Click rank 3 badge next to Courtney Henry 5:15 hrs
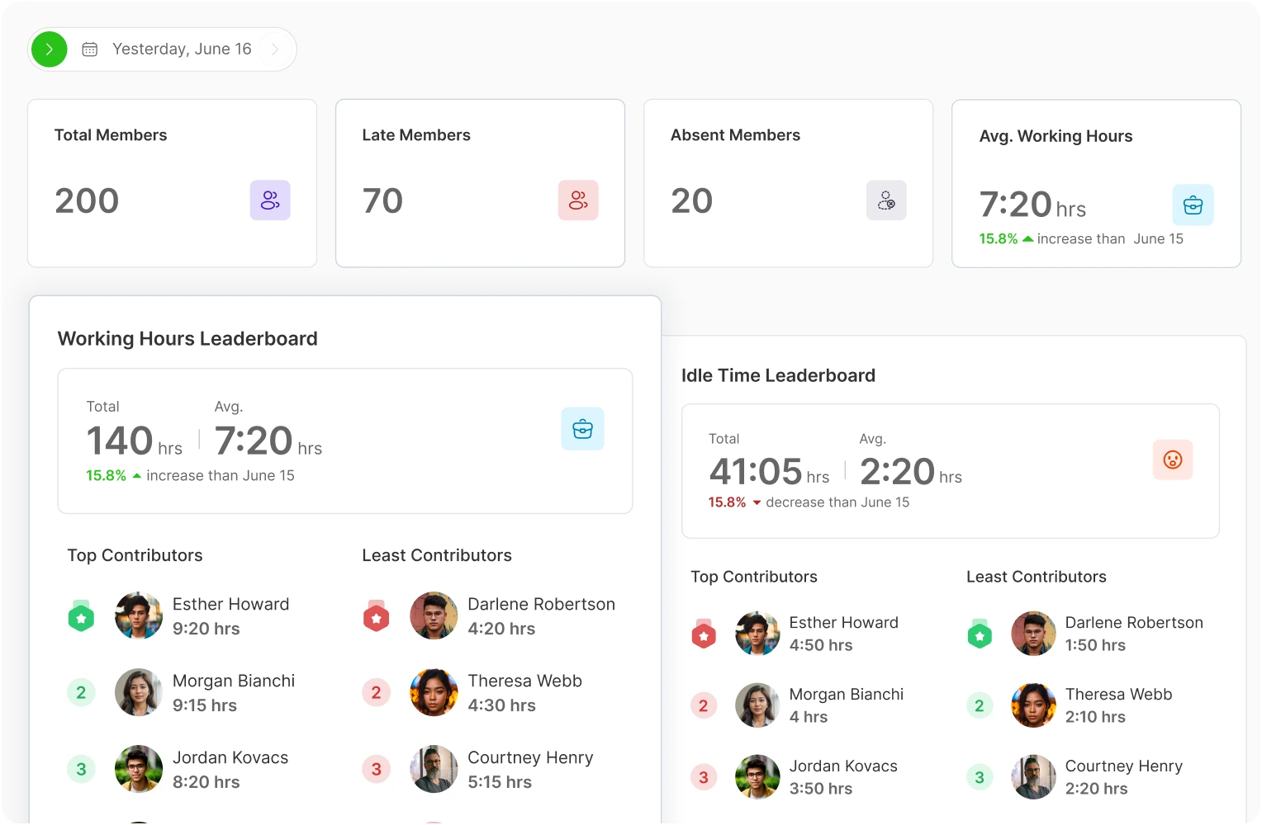This screenshot has width=1262, height=825. (x=376, y=769)
